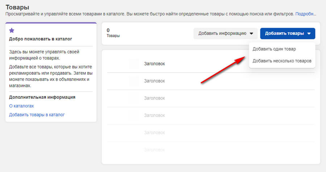Click the purple star icon in welcome panel

12,30
